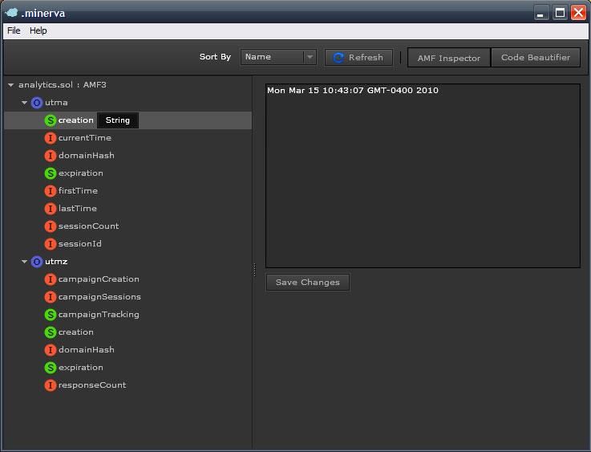Collapse the utmz tree node
This screenshot has width=591, height=452.
[x=24, y=262]
